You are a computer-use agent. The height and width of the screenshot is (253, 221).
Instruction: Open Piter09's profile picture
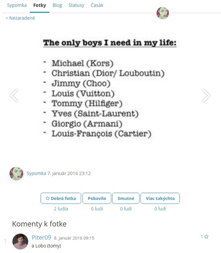[20, 241]
